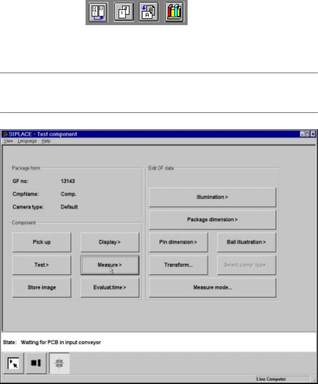
Task: Click the Measure > button
Action: tap(109, 265)
